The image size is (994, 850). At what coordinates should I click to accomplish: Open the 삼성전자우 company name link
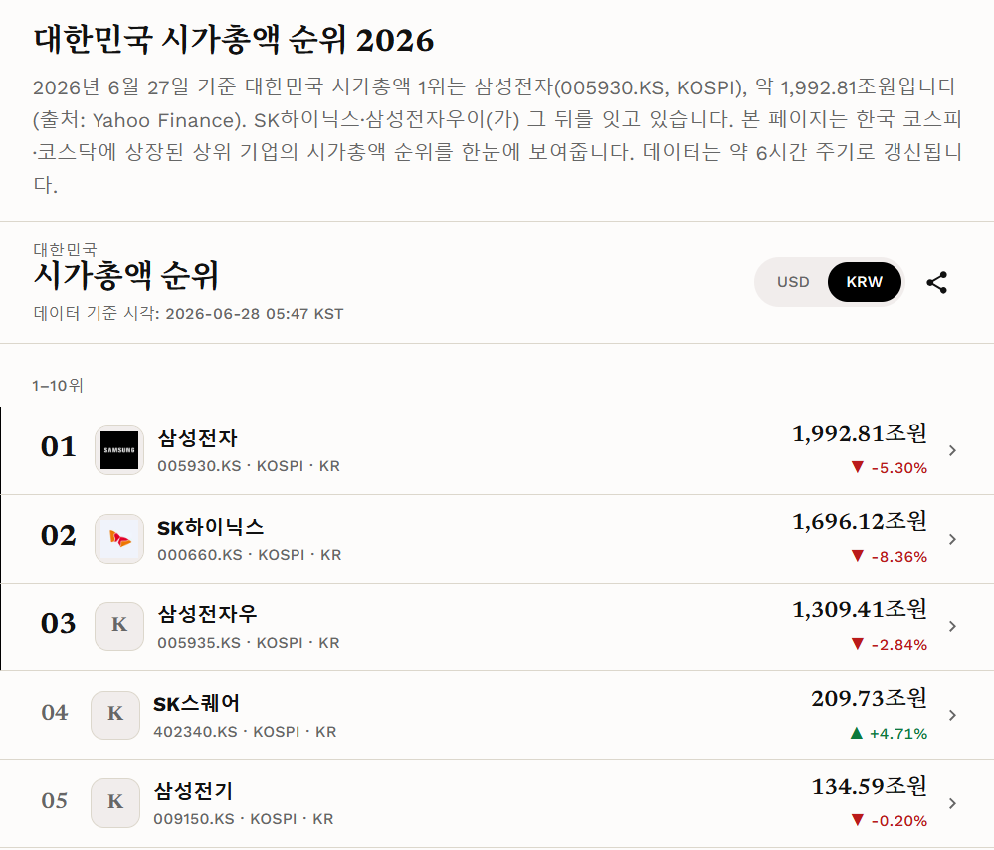[207, 613]
